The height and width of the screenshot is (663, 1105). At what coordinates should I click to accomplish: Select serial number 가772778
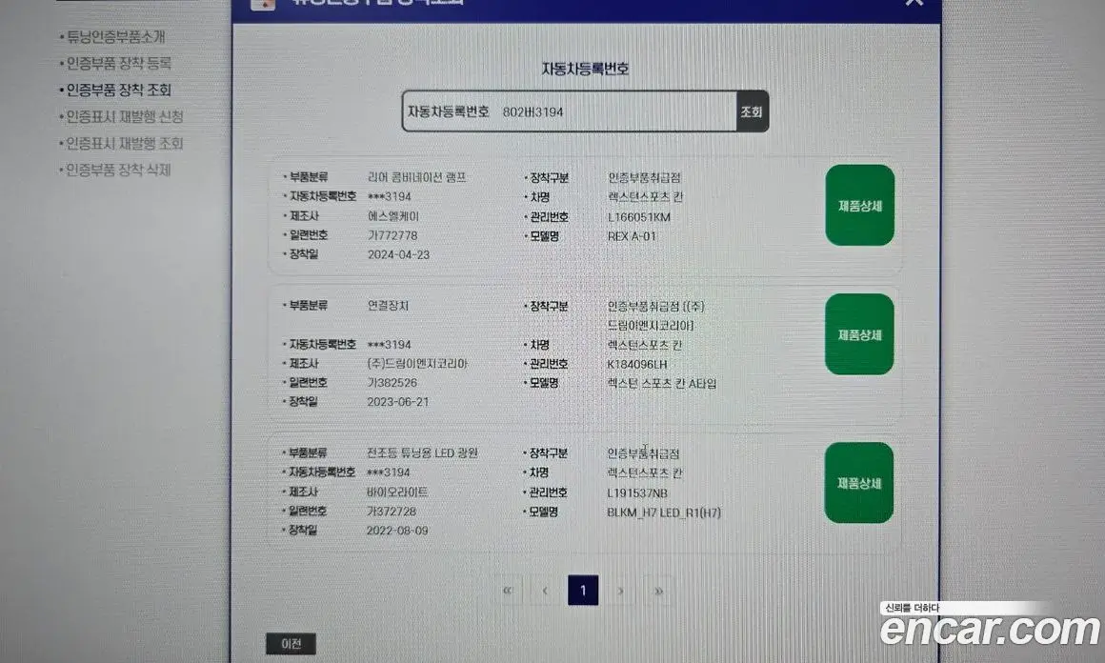[392, 235]
